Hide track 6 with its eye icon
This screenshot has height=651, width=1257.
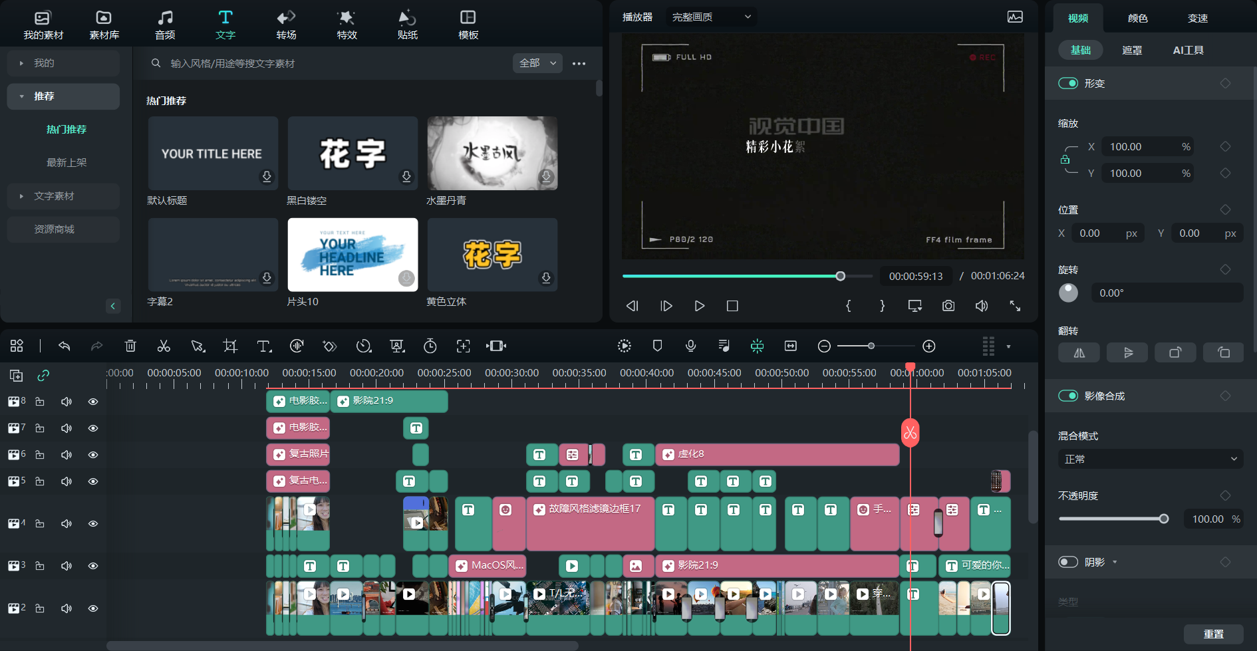(92, 455)
